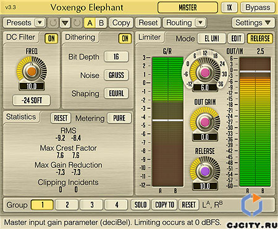The height and width of the screenshot is (229, 278).
Task: Click the COPY TO button
Action: click(x=164, y=205)
